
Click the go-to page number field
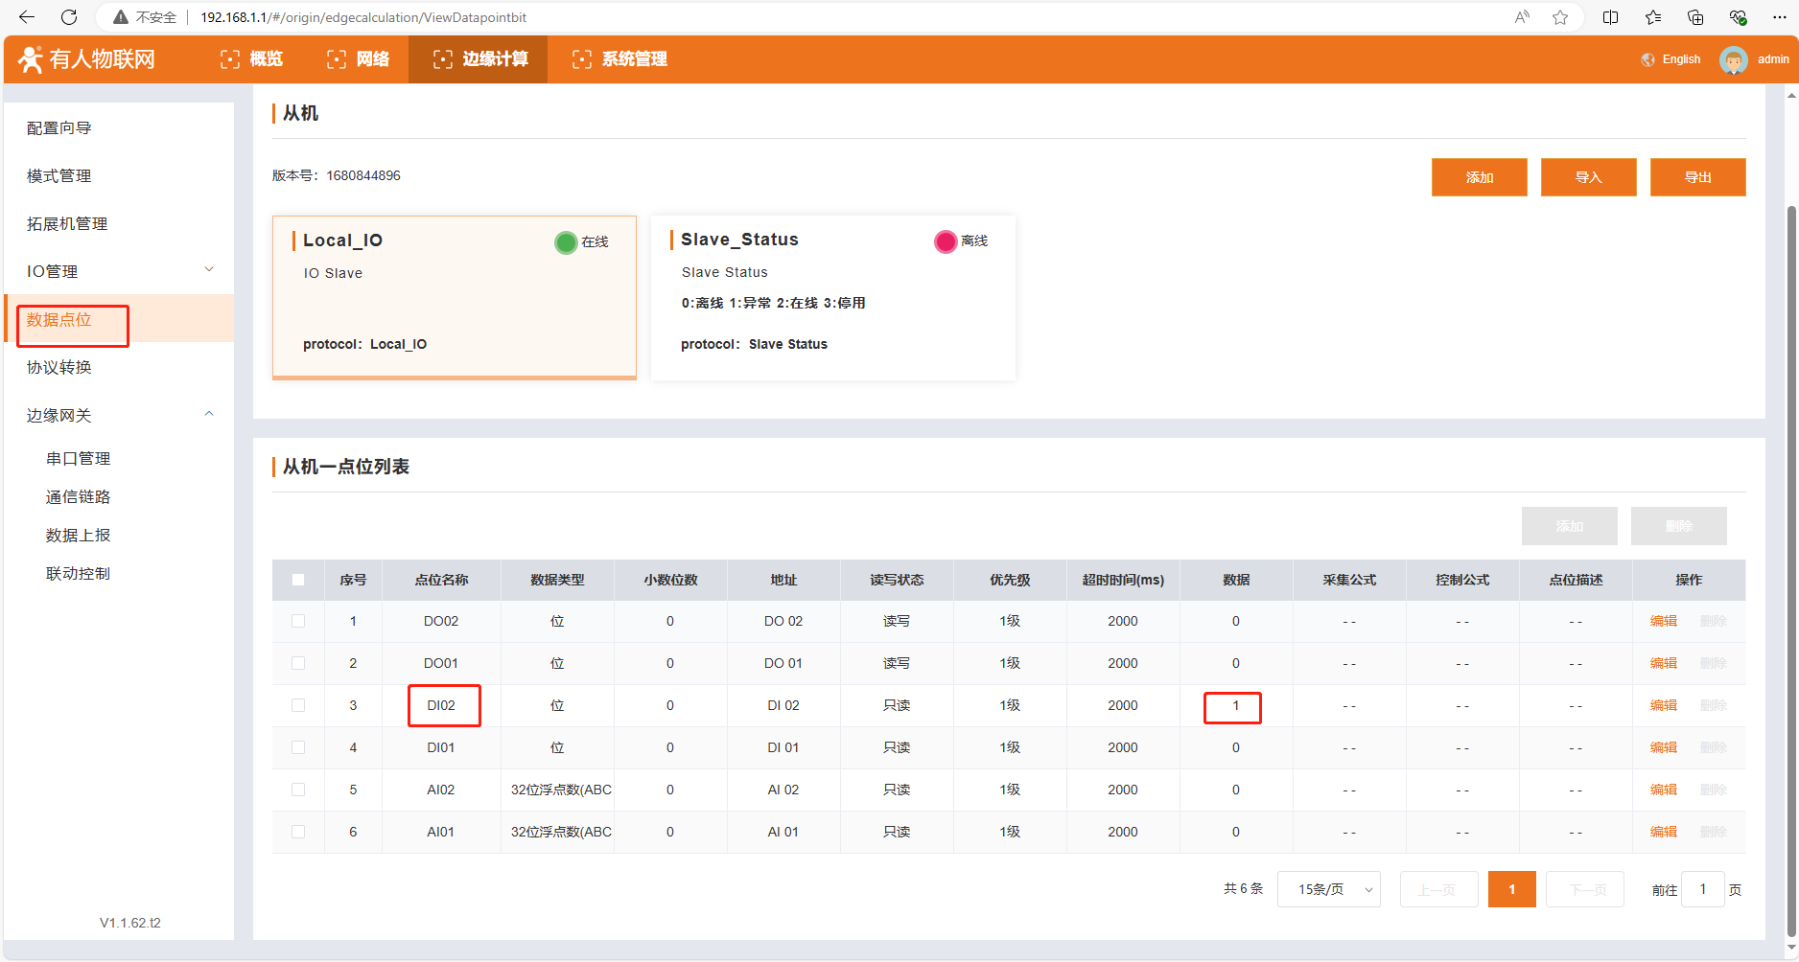pyautogui.click(x=1703, y=889)
